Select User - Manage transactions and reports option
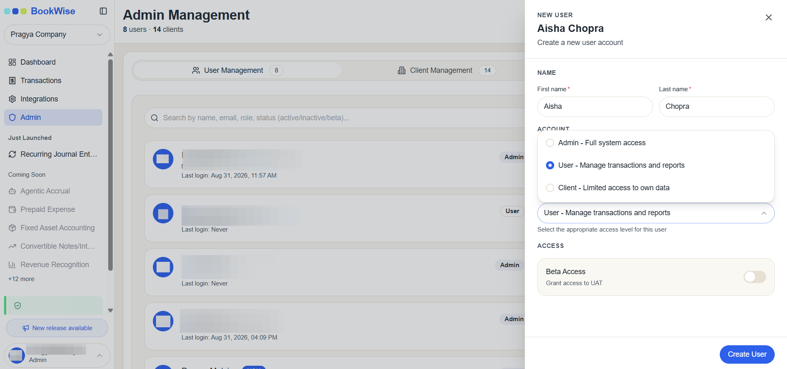Screen dimensions: 787x369 656,165
